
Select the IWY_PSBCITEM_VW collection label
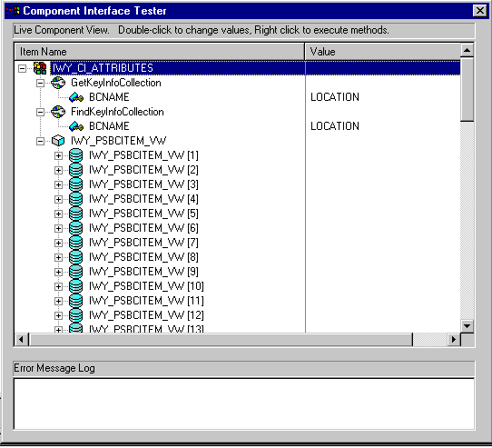point(119,141)
